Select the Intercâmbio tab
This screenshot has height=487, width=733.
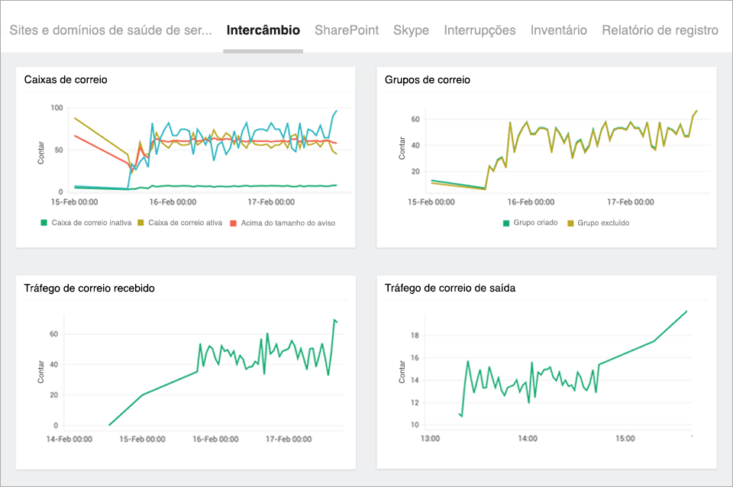pyautogui.click(x=263, y=31)
